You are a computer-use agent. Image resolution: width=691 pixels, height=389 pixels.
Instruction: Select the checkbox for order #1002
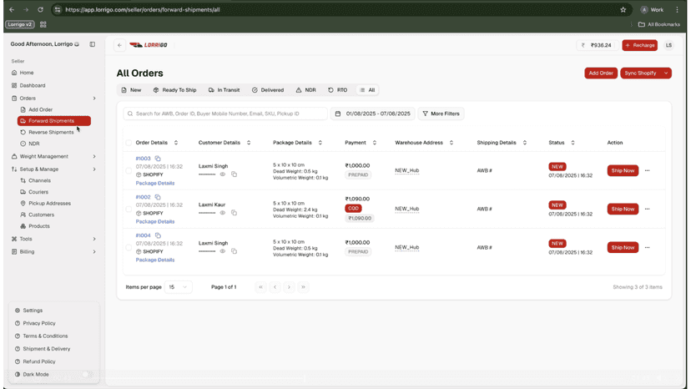click(129, 209)
